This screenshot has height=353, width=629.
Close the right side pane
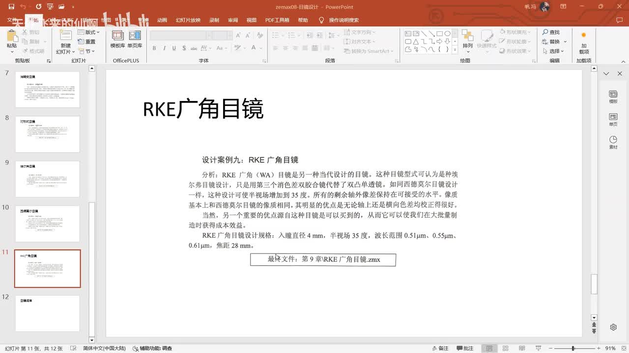point(620,74)
